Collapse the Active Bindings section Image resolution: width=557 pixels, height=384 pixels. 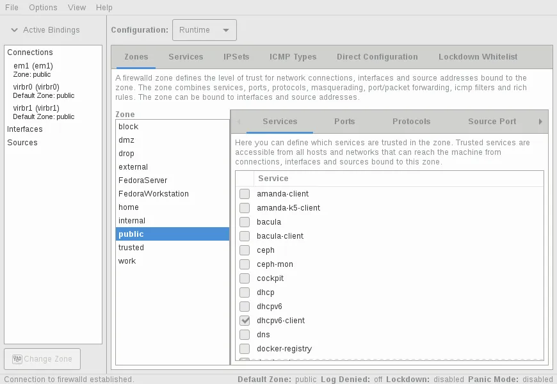14,30
